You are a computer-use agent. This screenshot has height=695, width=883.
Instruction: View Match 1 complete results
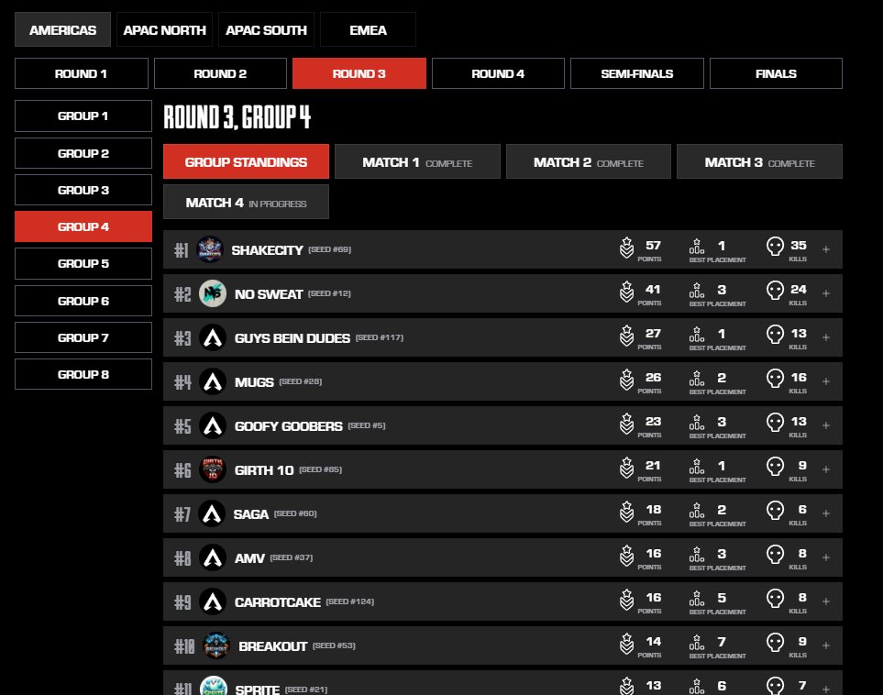point(417,161)
